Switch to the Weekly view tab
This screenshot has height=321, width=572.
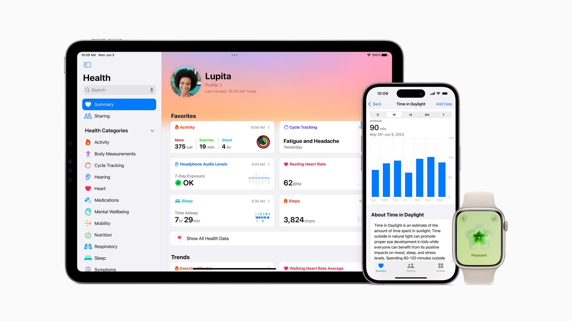pos(394,114)
